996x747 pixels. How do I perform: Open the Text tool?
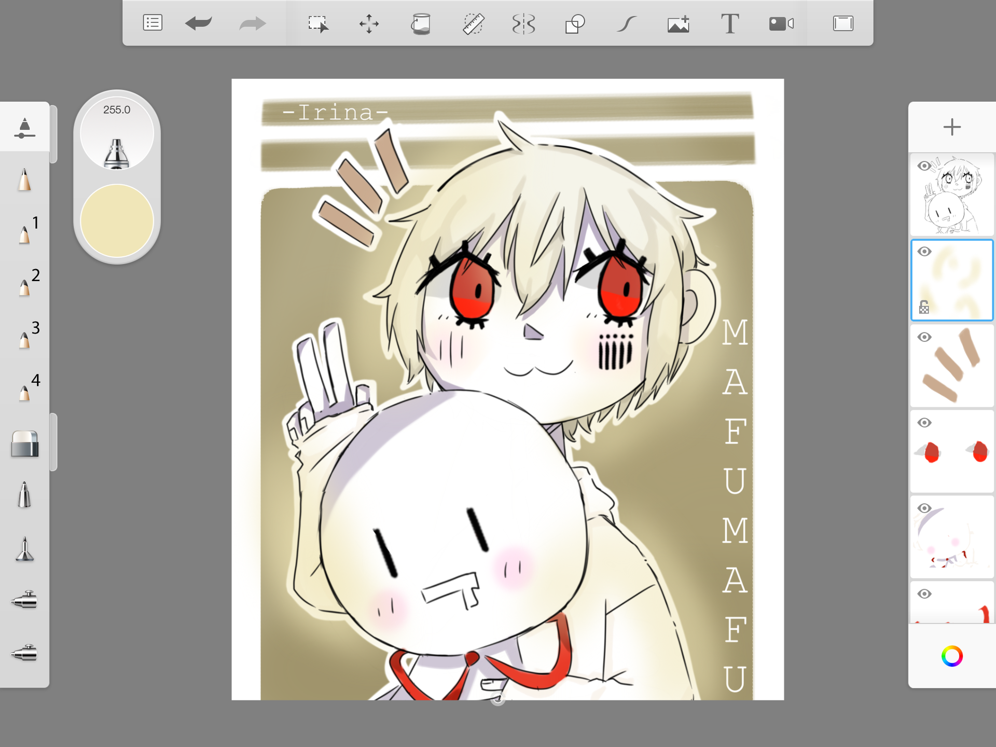[x=729, y=24]
